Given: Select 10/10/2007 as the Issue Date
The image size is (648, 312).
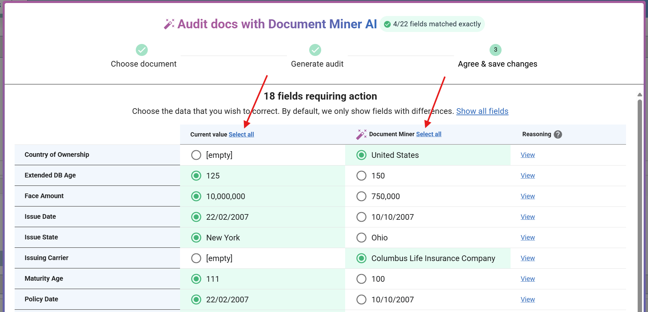Looking at the screenshot, I should click(361, 217).
